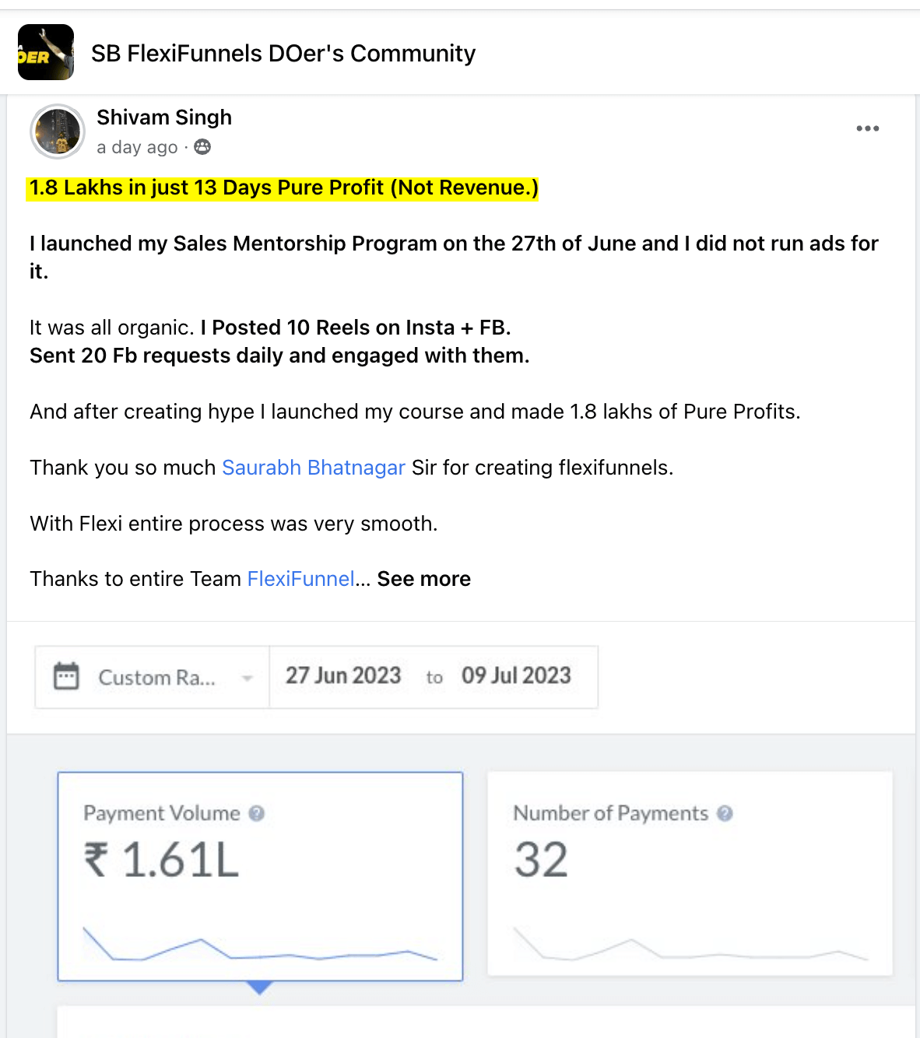Click Shivam Singh's profile picture
920x1038 pixels.
57,132
